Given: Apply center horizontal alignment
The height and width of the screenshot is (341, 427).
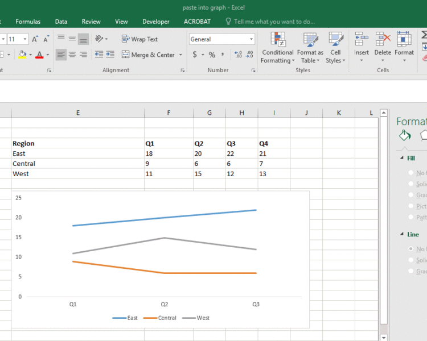Looking at the screenshot, I should [72, 55].
